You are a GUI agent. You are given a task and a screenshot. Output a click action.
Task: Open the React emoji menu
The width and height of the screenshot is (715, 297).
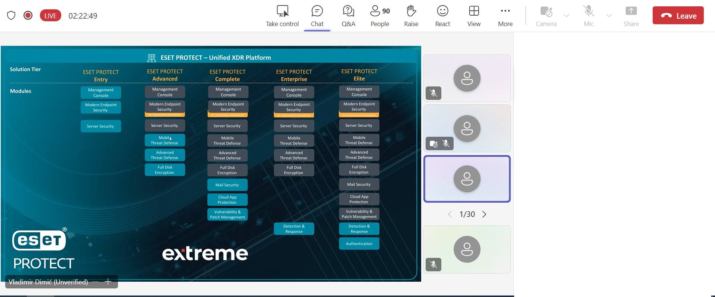[442, 16]
